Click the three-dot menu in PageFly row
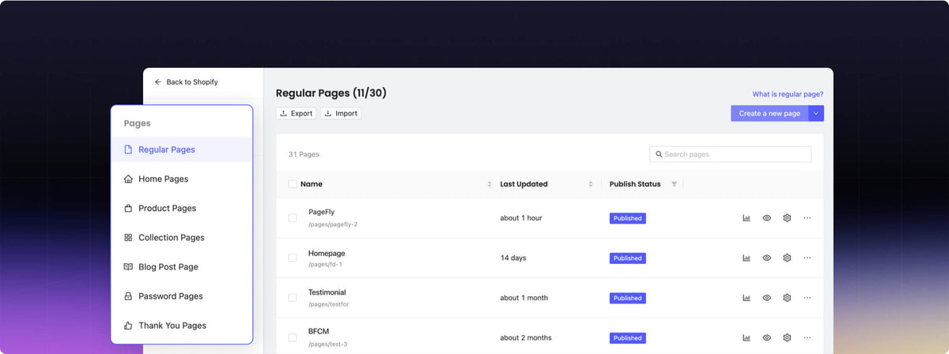The height and width of the screenshot is (354, 949). 807,218
